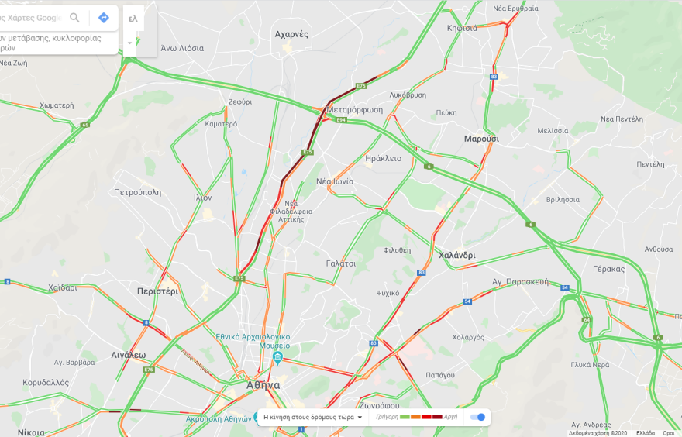Image resolution: width=682 pixels, height=437 pixels.
Task: Turn off the live traffic toggle switch
Action: 478,418
